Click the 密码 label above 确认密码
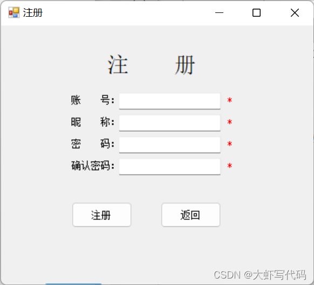 93,144
